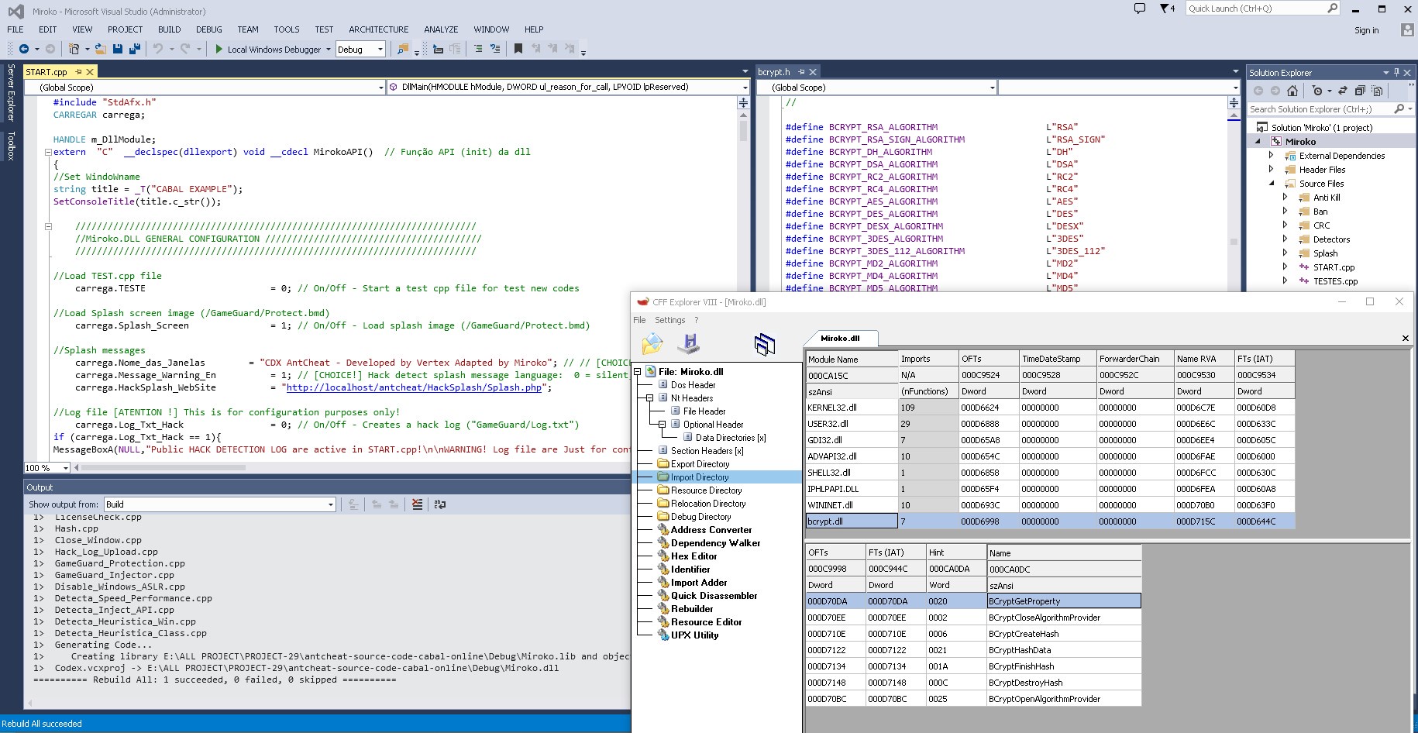Collapse Nt Headers node in CFF Explorer
Image resolution: width=1418 pixels, height=733 pixels.
(650, 398)
